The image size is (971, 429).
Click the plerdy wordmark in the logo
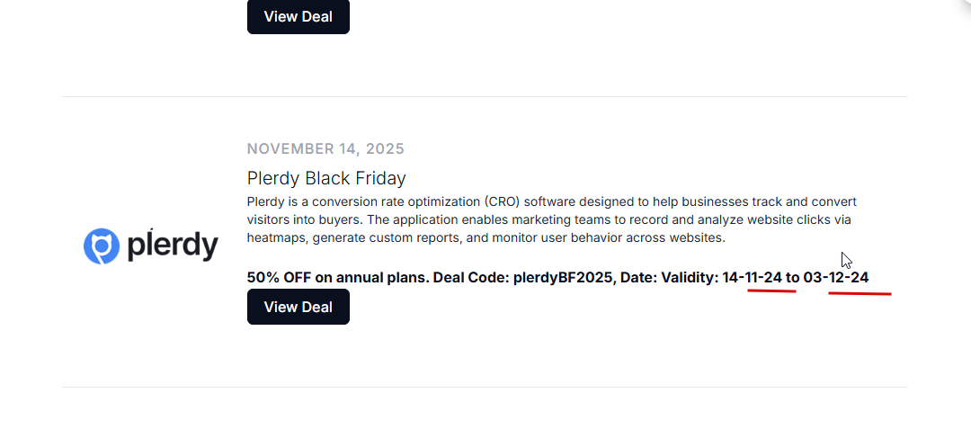(x=172, y=246)
